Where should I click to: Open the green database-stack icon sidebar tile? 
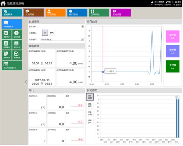[17, 45]
